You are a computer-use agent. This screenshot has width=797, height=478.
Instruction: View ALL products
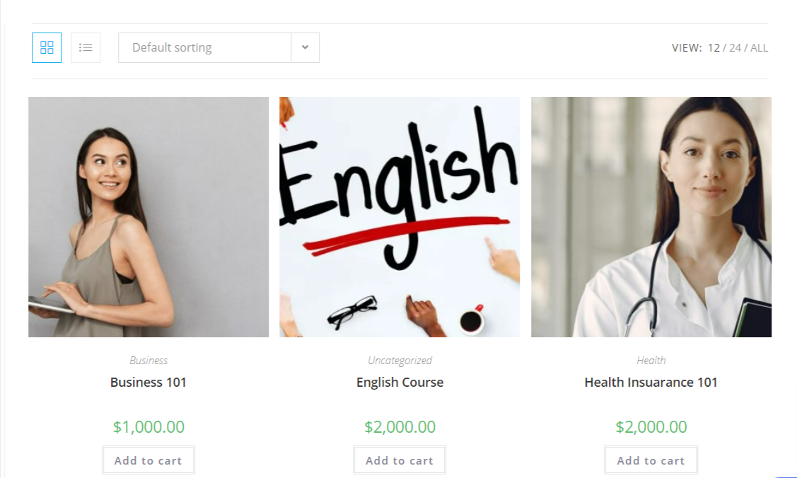pos(759,48)
